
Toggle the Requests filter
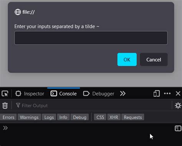133,117
